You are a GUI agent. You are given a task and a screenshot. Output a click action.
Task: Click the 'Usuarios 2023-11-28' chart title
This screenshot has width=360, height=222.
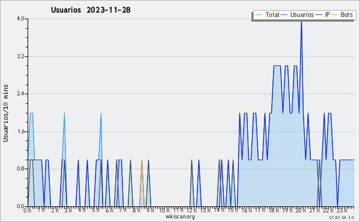[x=91, y=10]
